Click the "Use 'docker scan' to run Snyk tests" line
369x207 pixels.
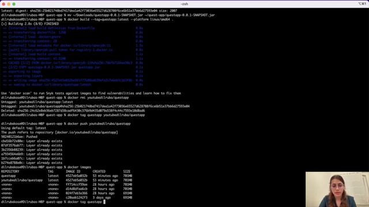click(91, 93)
